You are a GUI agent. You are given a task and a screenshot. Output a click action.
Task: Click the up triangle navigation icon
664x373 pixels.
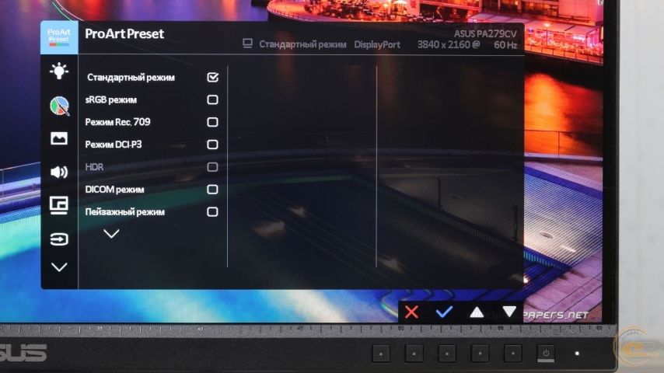[477, 312]
